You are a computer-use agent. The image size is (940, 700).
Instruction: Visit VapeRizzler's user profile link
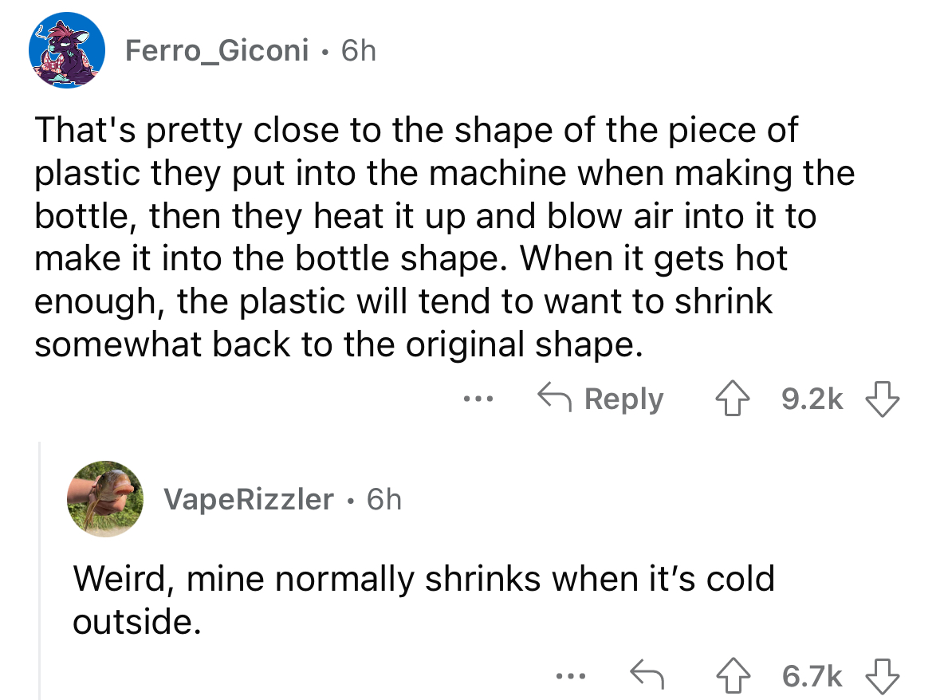249,498
